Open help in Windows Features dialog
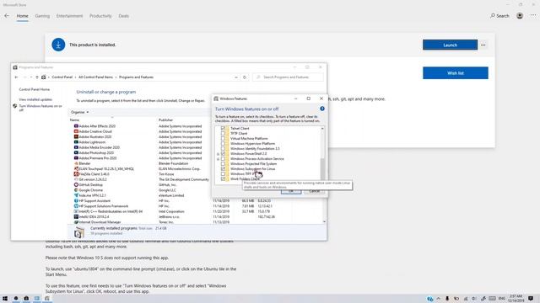The height and width of the screenshot is (303, 540). tap(322, 109)
